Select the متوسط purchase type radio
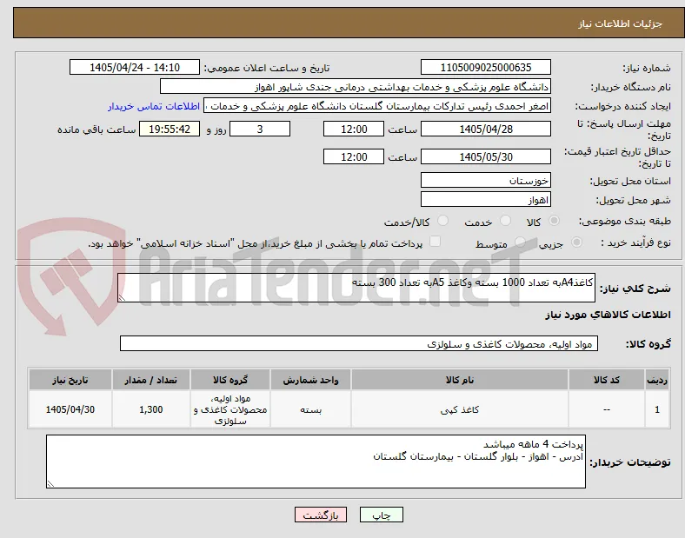 tap(520, 242)
